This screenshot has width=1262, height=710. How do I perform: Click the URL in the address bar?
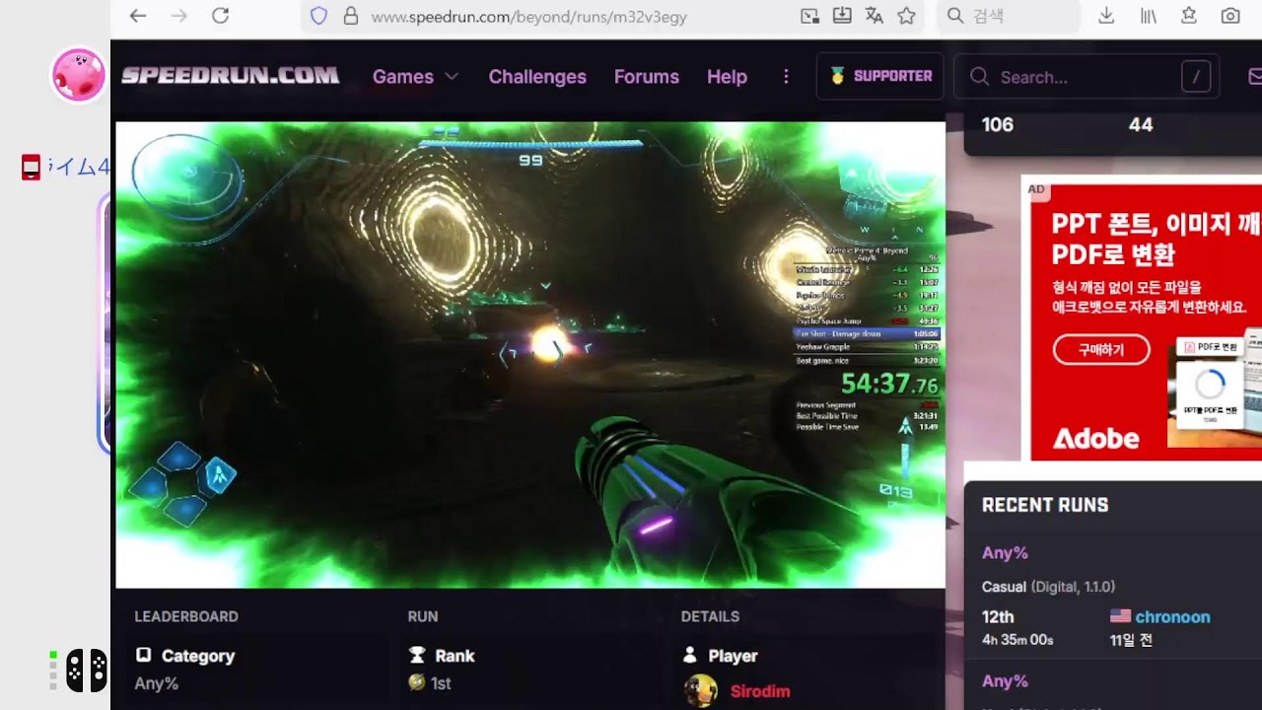[x=529, y=17]
